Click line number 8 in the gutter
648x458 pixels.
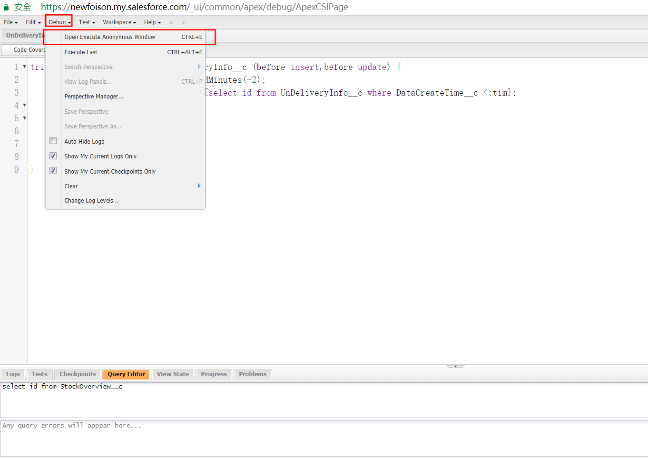(17, 157)
